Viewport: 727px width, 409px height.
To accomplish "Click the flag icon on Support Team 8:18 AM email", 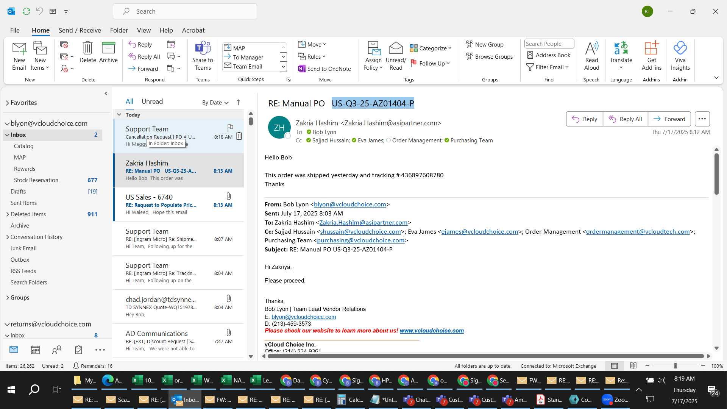I will (230, 127).
